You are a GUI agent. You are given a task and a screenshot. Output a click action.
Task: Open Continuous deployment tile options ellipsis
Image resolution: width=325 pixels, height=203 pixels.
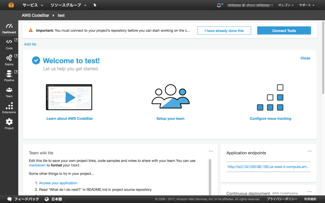[309, 192]
